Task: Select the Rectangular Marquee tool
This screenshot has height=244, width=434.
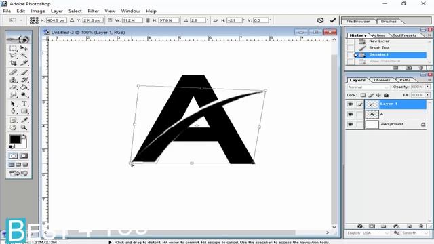Action: tap(13, 48)
